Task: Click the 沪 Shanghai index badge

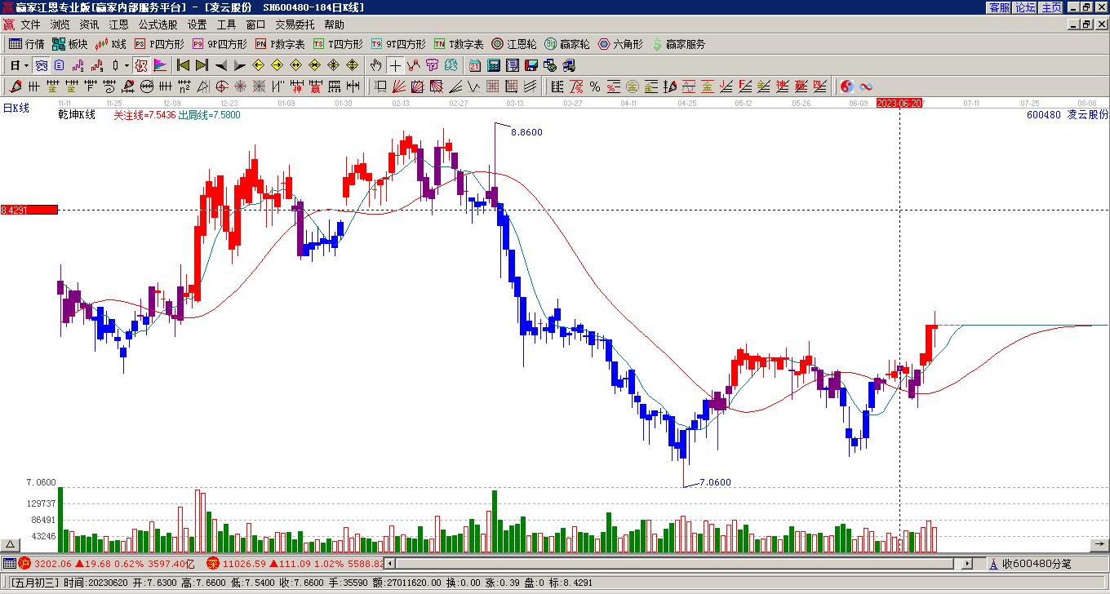Action: 24,563
